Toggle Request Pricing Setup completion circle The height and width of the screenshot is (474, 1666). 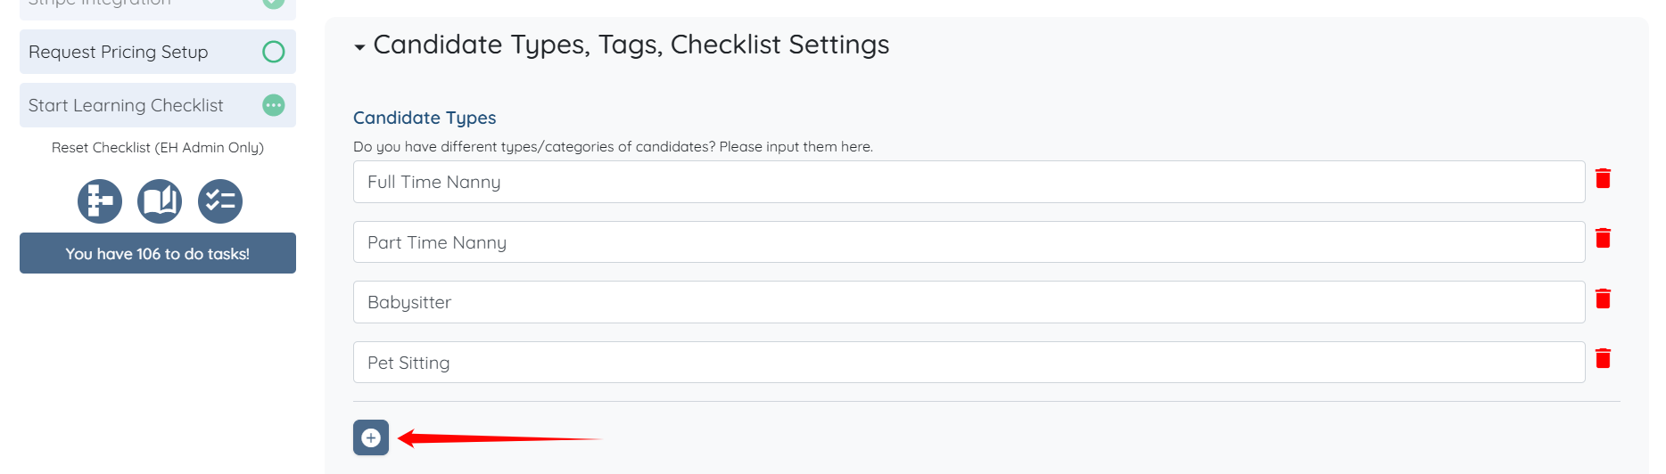[x=274, y=52]
